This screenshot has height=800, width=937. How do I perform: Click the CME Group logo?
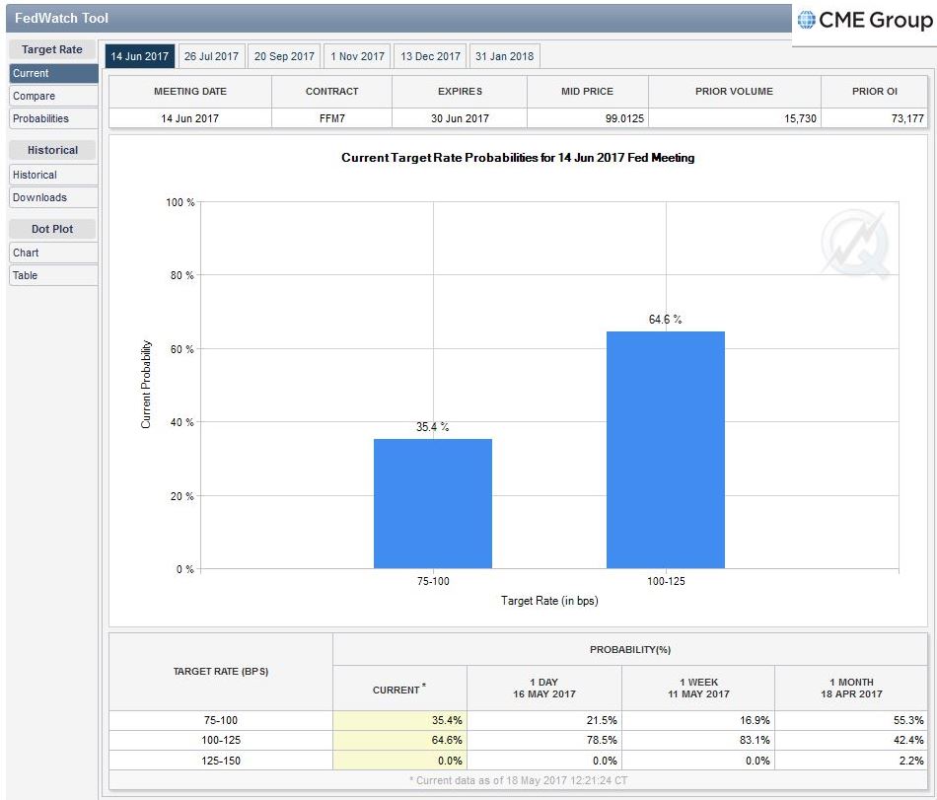(863, 21)
